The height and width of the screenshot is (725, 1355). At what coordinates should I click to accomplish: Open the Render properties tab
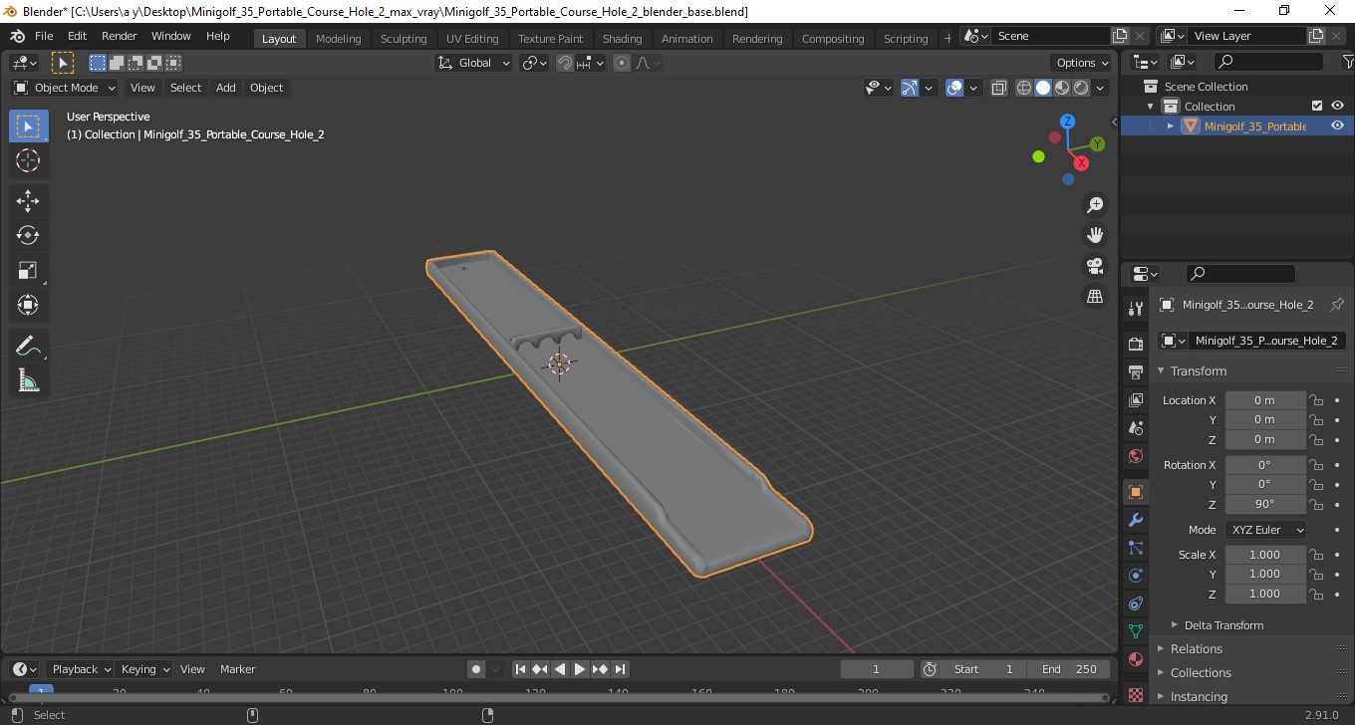pyautogui.click(x=1135, y=345)
